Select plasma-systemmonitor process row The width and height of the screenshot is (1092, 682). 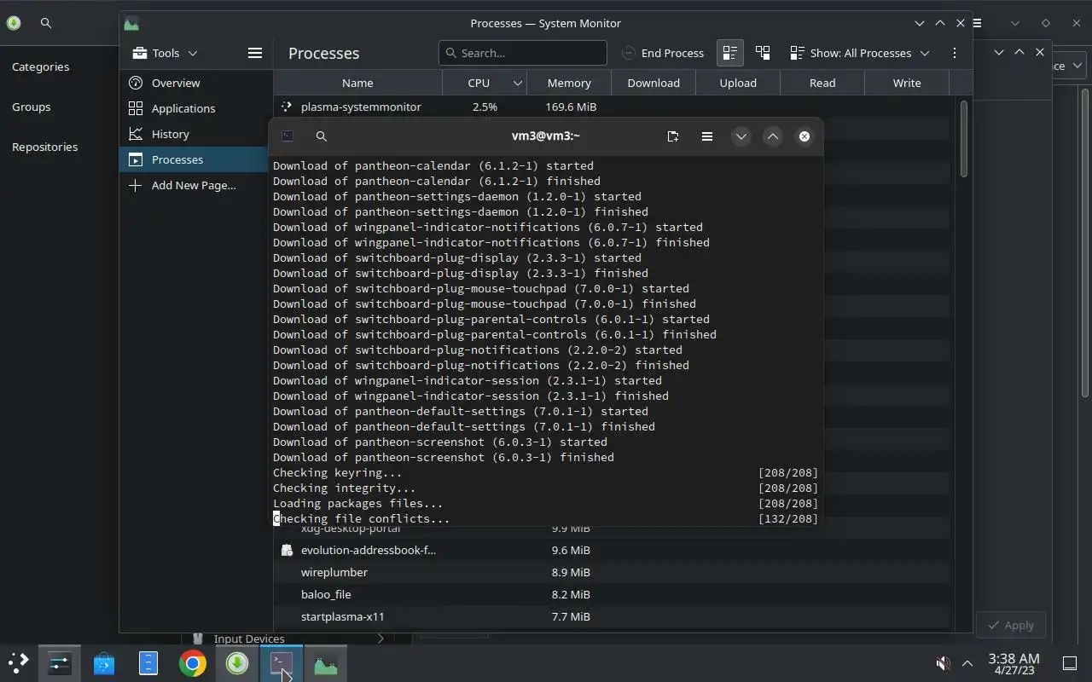[x=611, y=107]
